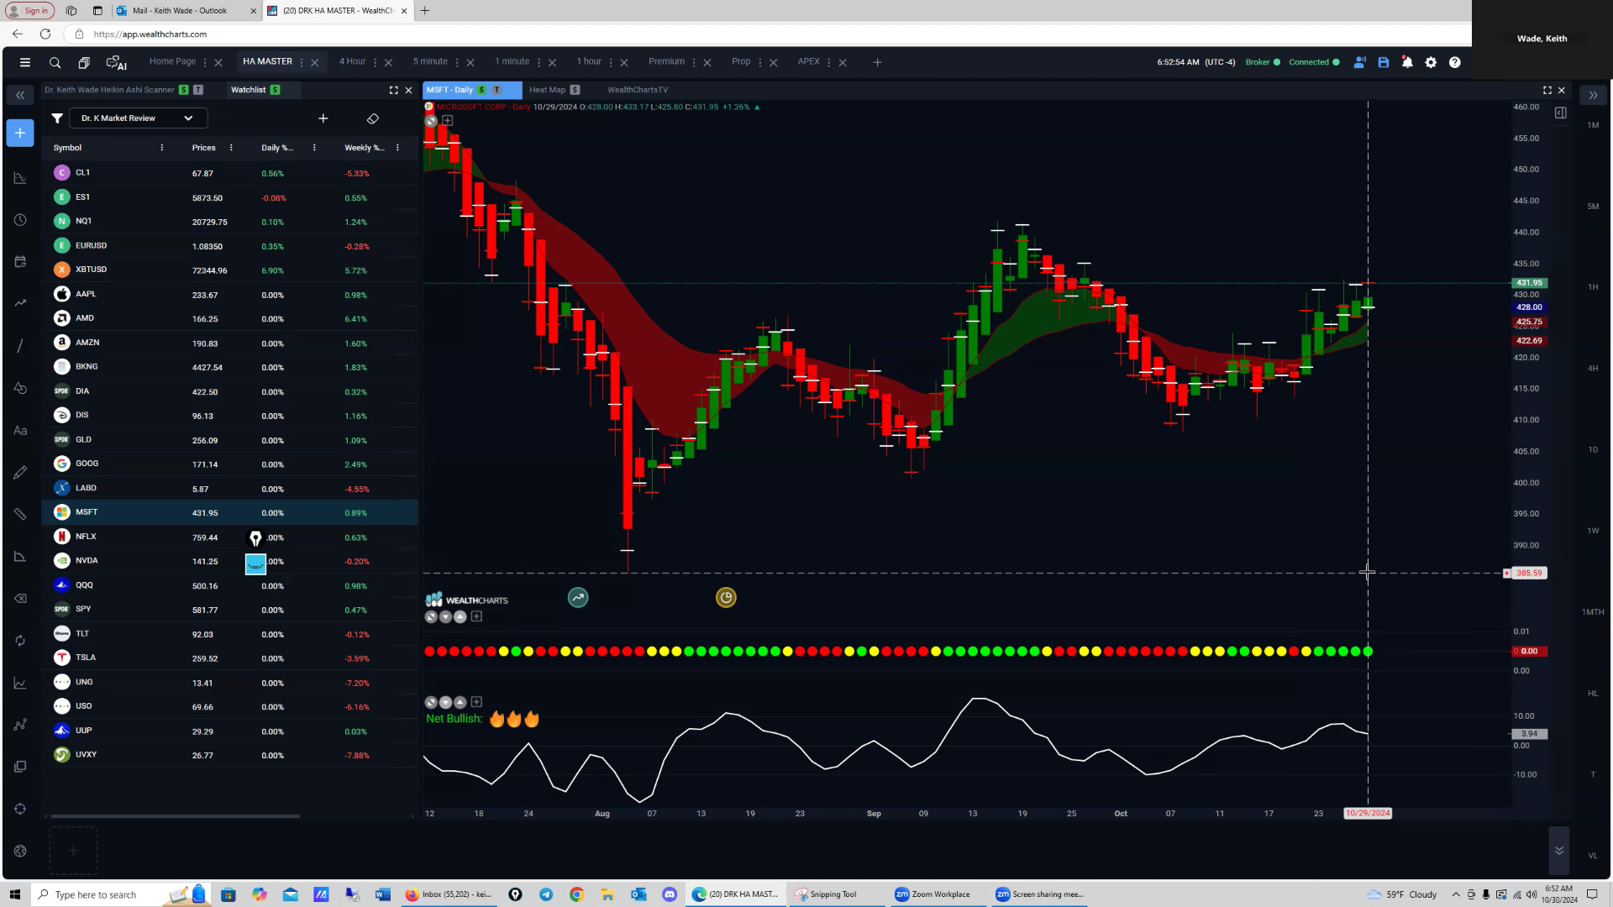Select the trend line drawing tool
The image size is (1613, 907).
[x=20, y=346]
